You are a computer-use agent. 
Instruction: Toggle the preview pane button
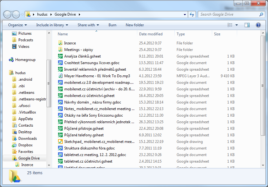tap(246, 25)
